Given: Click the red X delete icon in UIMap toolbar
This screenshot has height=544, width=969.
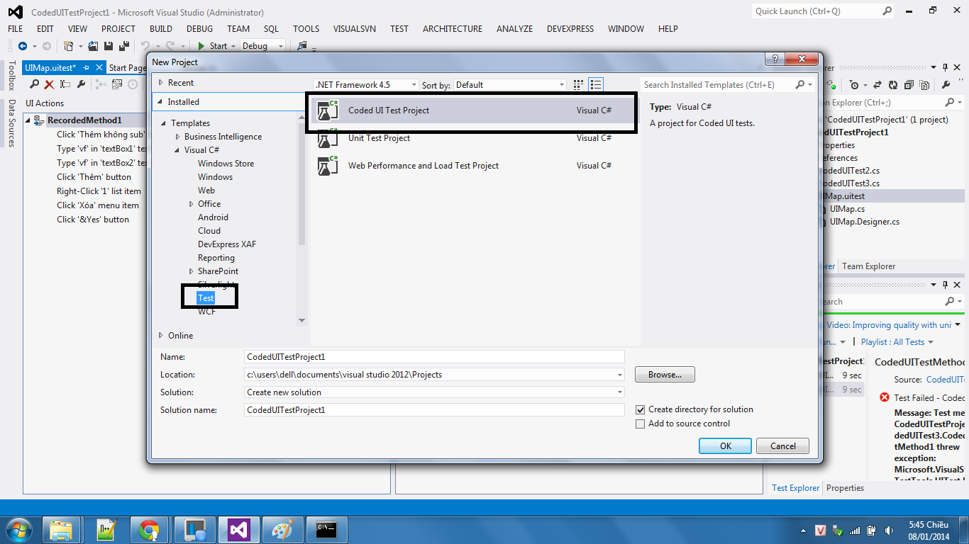Looking at the screenshot, I should [49, 84].
